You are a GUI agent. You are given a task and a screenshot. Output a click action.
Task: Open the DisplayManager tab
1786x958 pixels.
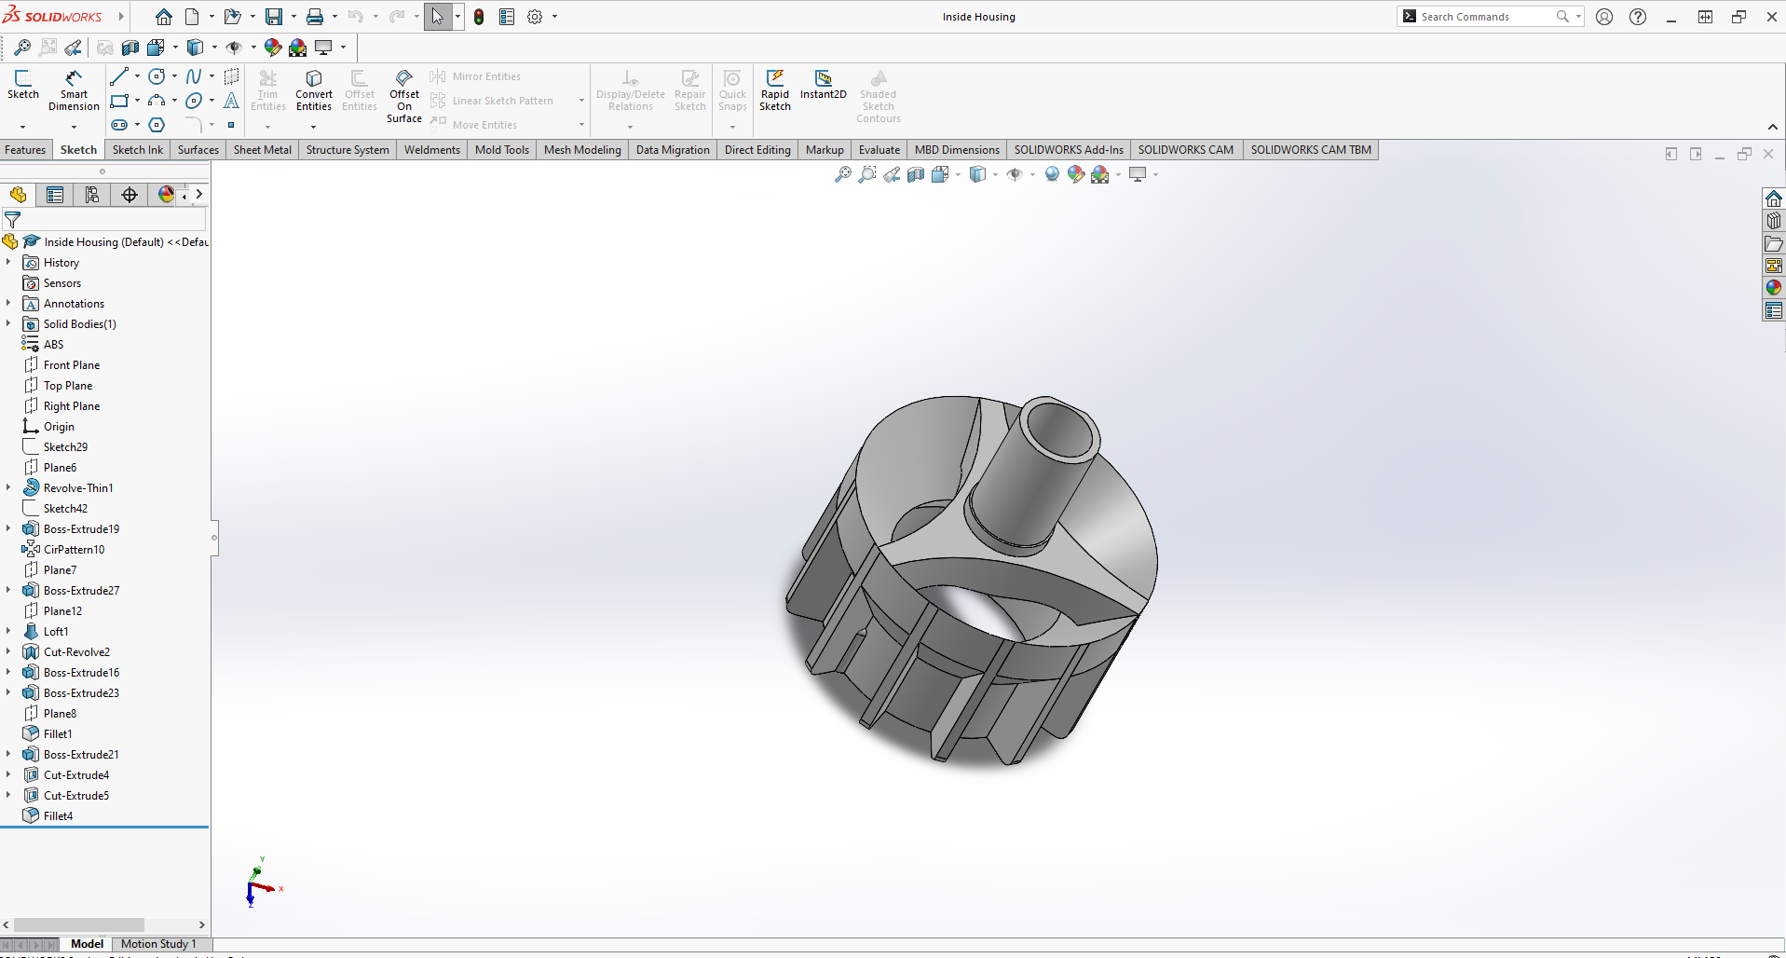click(166, 195)
